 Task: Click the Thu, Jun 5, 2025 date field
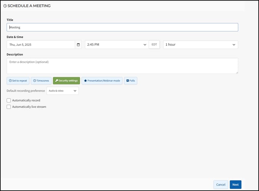[x=41, y=45]
